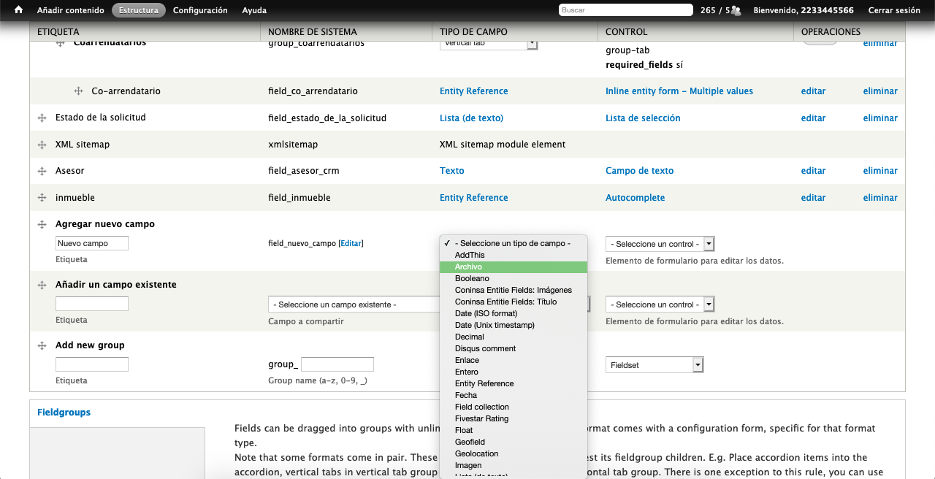Grab drag handle for Add new group

42,345
